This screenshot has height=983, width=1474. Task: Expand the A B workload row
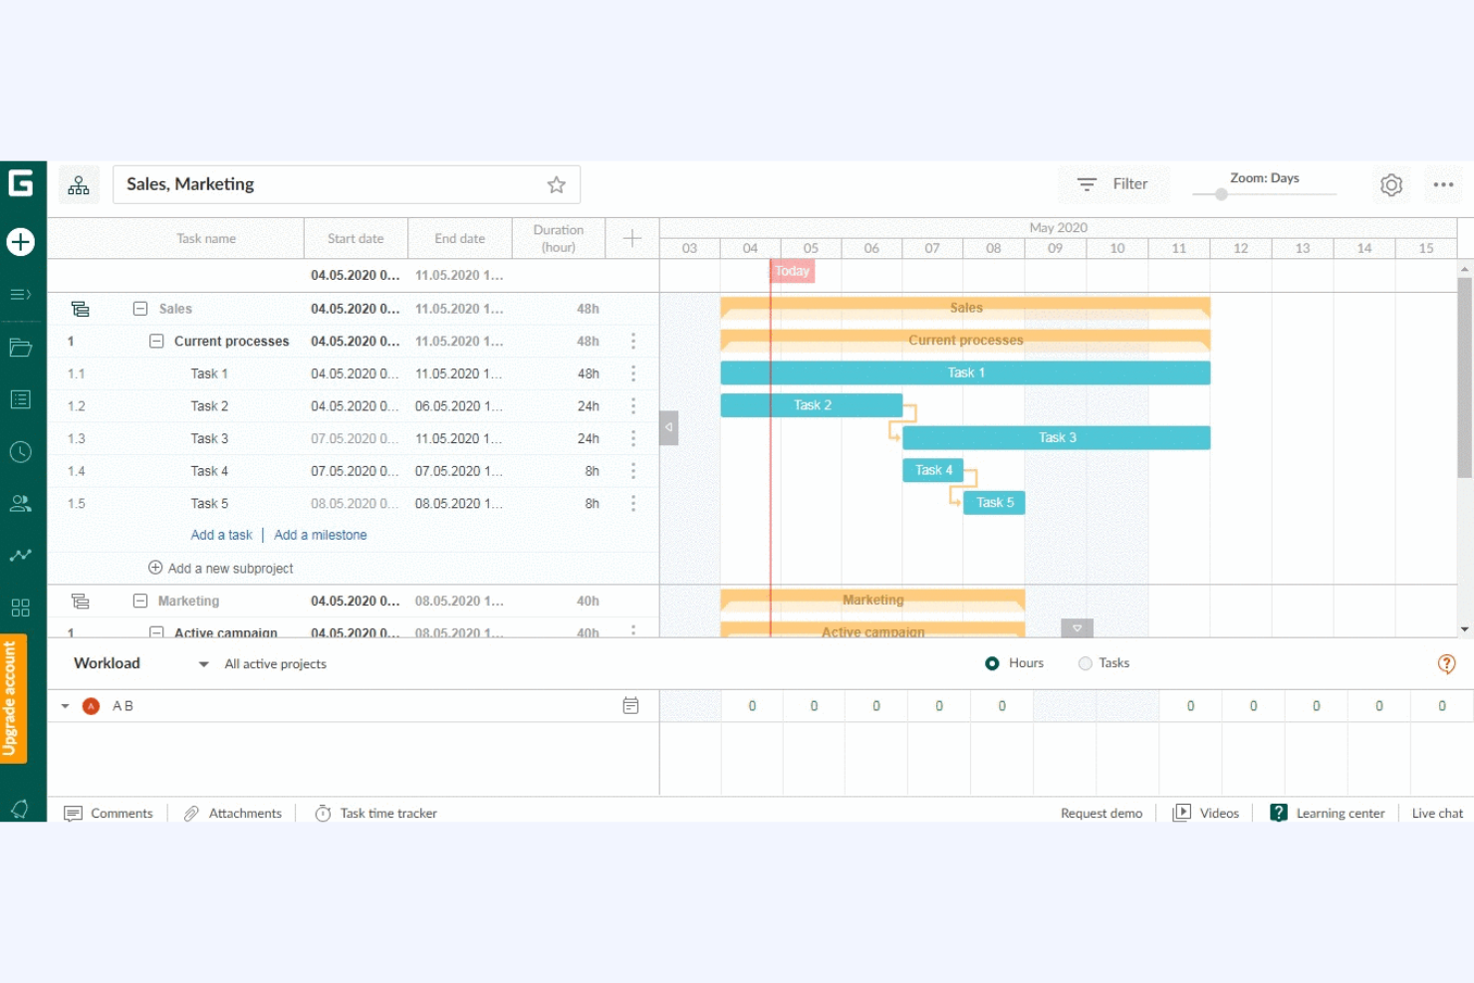coord(65,705)
